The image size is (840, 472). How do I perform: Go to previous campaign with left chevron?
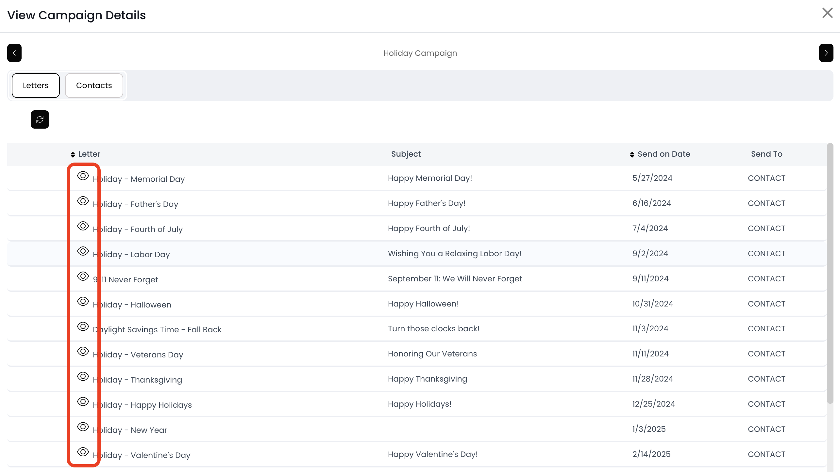point(14,53)
